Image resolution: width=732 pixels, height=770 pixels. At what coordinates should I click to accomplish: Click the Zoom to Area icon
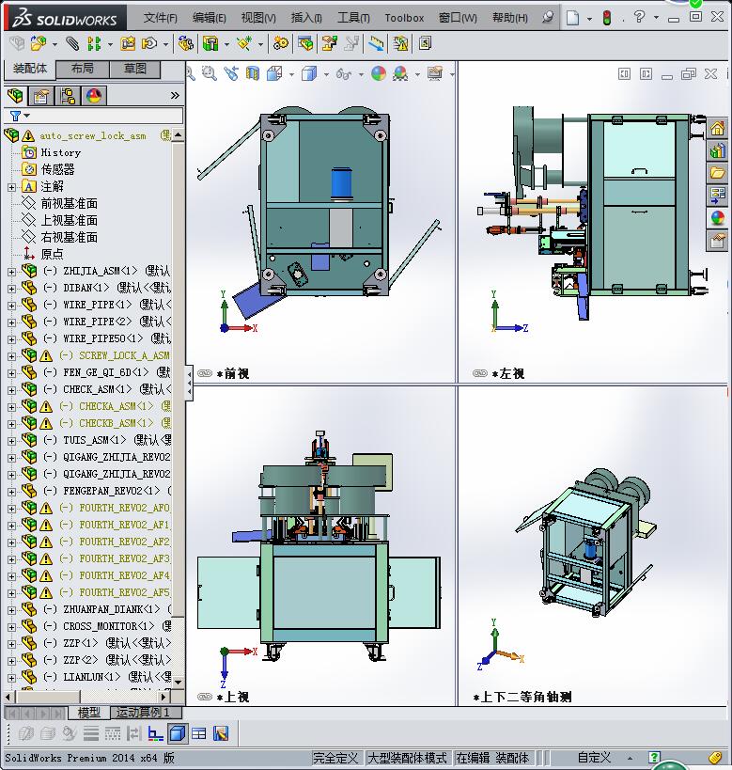[x=210, y=74]
